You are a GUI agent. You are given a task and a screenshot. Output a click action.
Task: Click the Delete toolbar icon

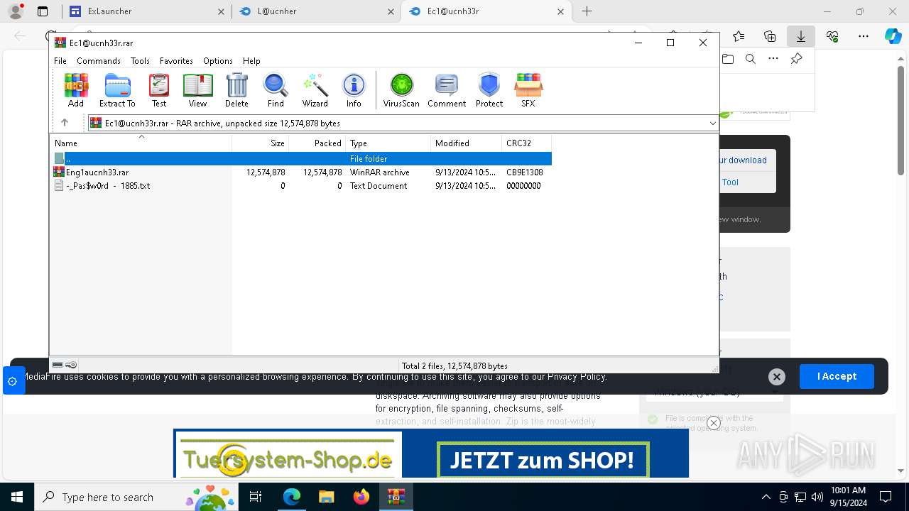(x=236, y=90)
